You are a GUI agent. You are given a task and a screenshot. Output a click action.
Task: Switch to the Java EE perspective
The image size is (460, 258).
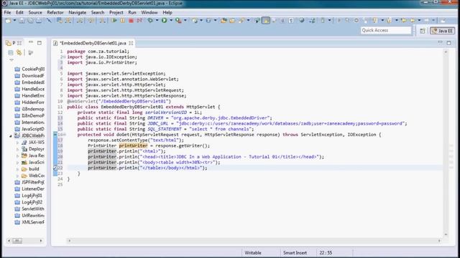[443, 31]
